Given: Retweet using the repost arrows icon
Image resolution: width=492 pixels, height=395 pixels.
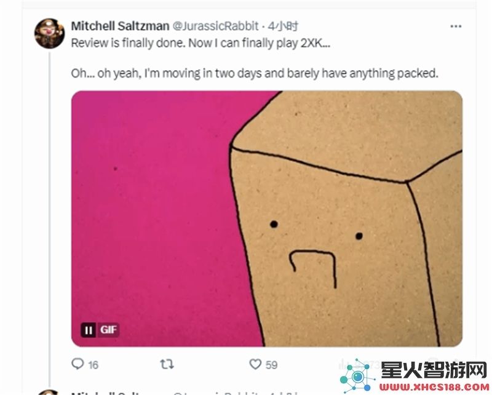Looking at the screenshot, I should [167, 364].
